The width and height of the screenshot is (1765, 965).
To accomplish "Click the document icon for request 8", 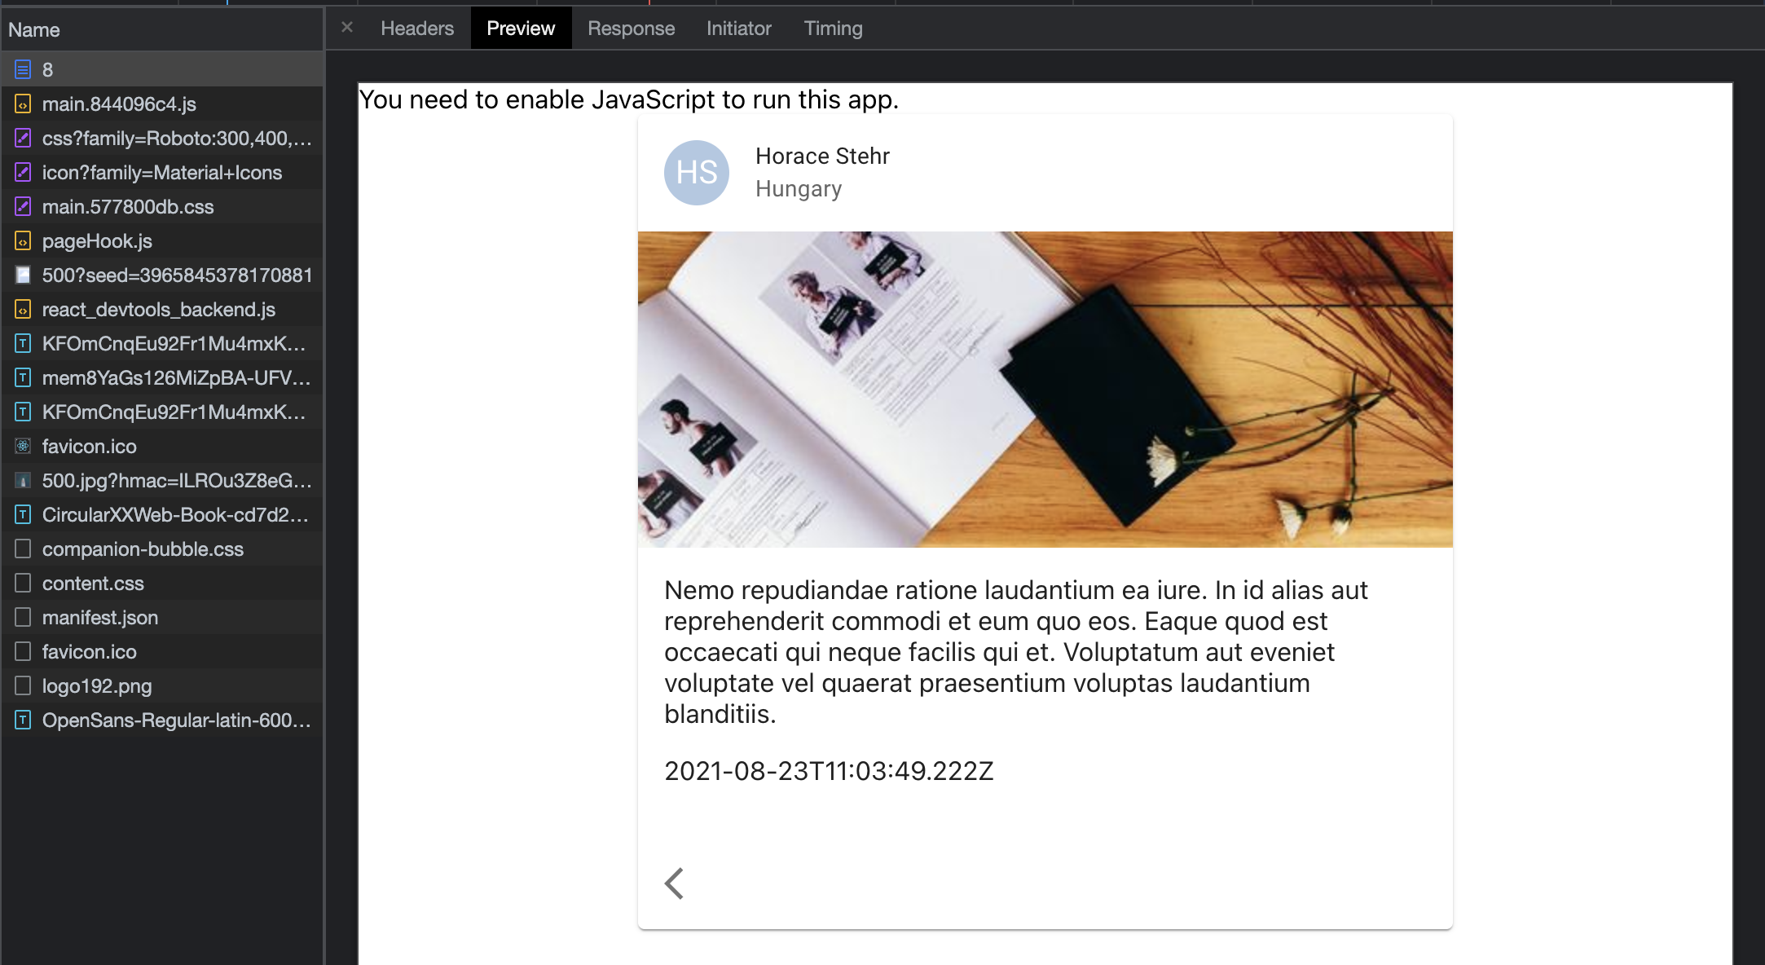I will [23, 70].
